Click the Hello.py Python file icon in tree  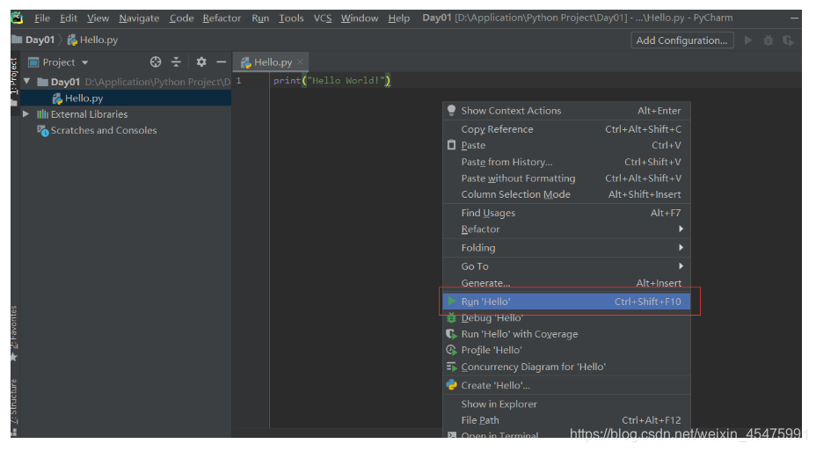point(57,98)
